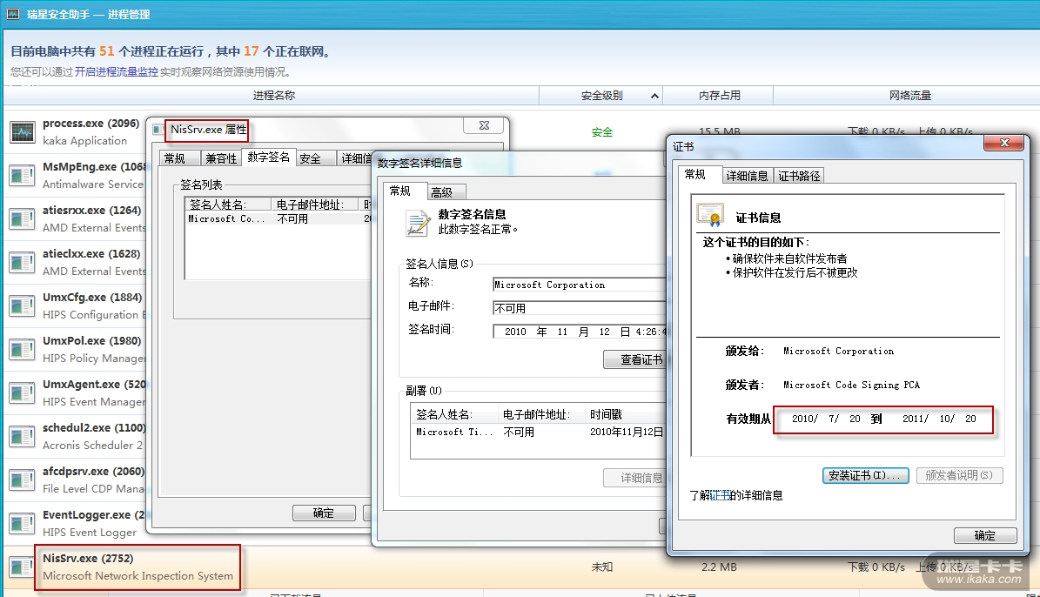Open the 开启进程流量监控 link

[116, 71]
